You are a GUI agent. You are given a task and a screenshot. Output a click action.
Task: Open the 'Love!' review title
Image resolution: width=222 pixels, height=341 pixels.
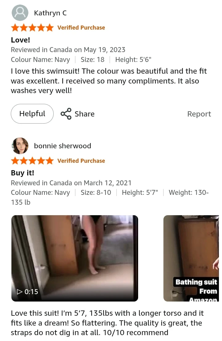20,40
